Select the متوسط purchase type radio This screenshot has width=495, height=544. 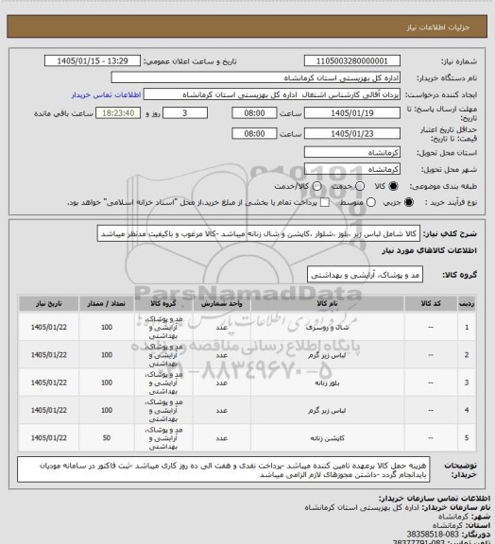click(x=371, y=202)
